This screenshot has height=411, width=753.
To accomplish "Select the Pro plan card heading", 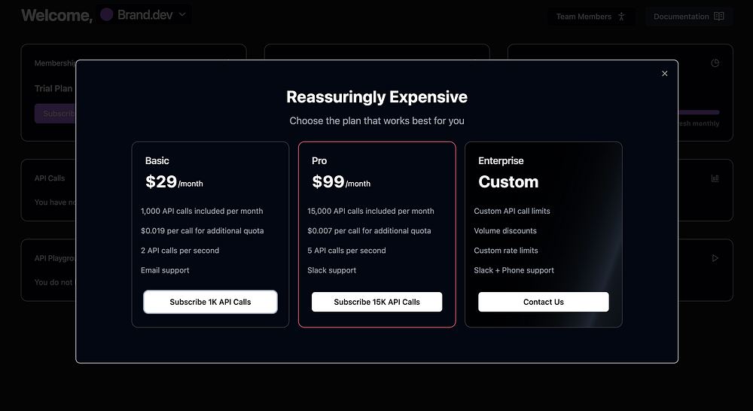I will 319,160.
